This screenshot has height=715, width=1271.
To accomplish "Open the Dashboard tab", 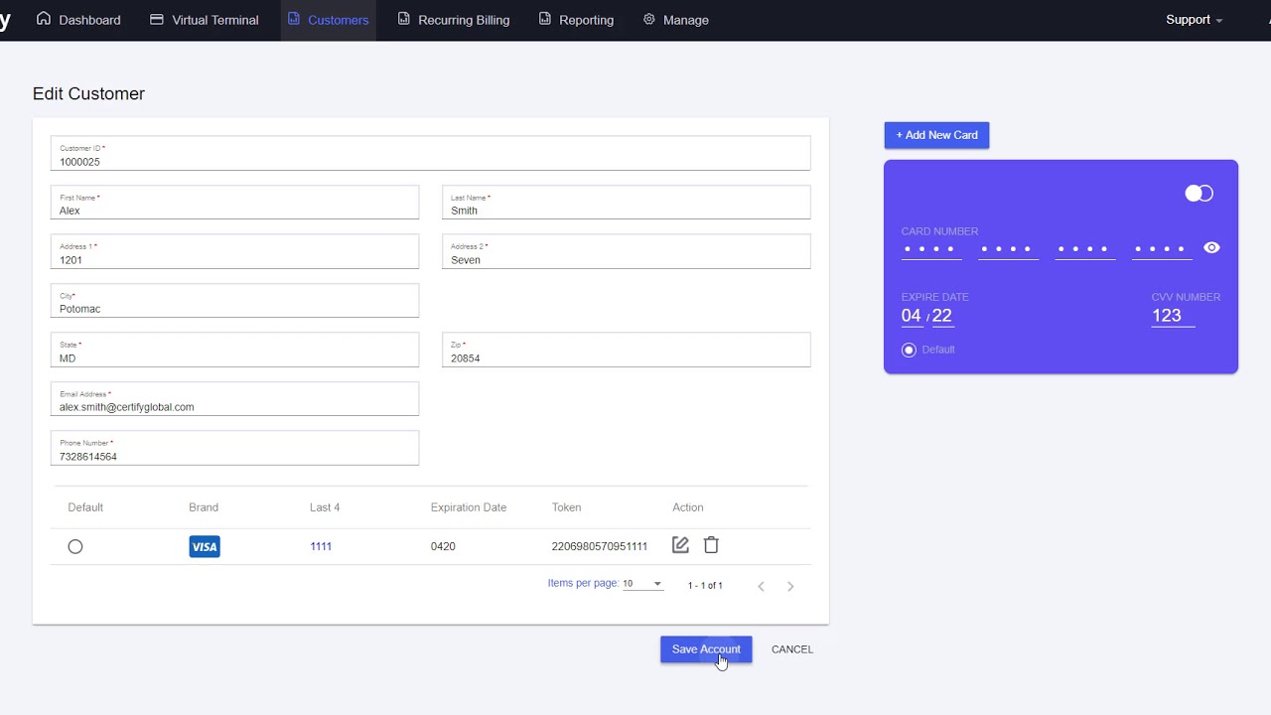I will click(x=78, y=20).
